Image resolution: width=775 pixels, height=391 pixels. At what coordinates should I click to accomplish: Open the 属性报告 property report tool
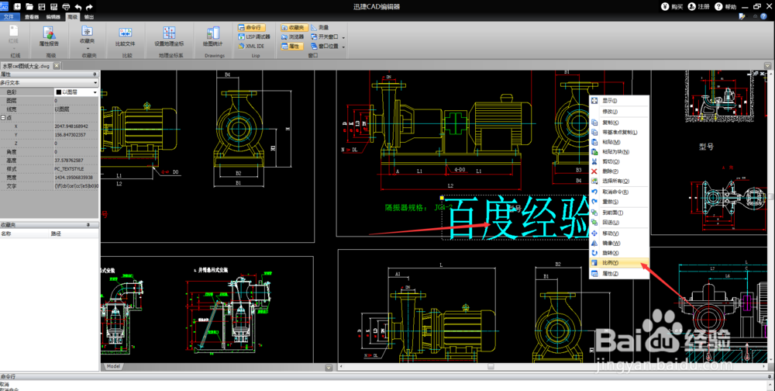[x=49, y=36]
